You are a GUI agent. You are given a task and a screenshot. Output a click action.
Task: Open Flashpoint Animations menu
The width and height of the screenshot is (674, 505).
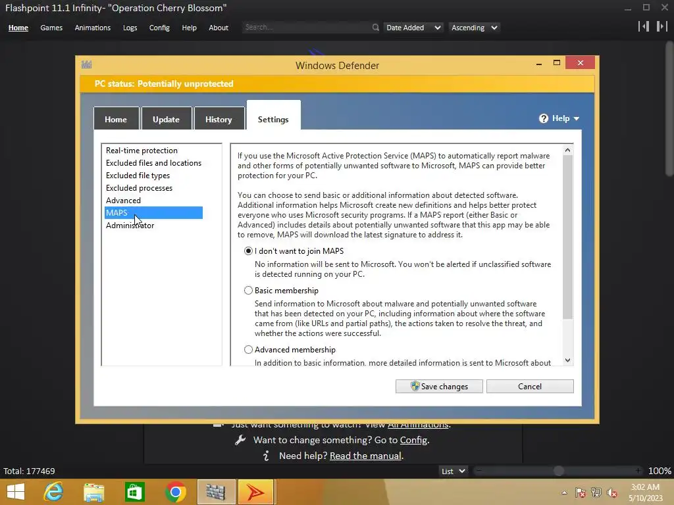[92, 28]
